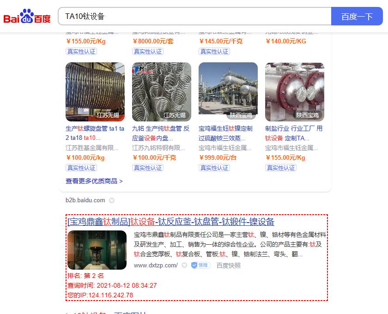Click the 保障 shield badge icon
The height and width of the screenshot is (314, 388).
(x=200, y=265)
